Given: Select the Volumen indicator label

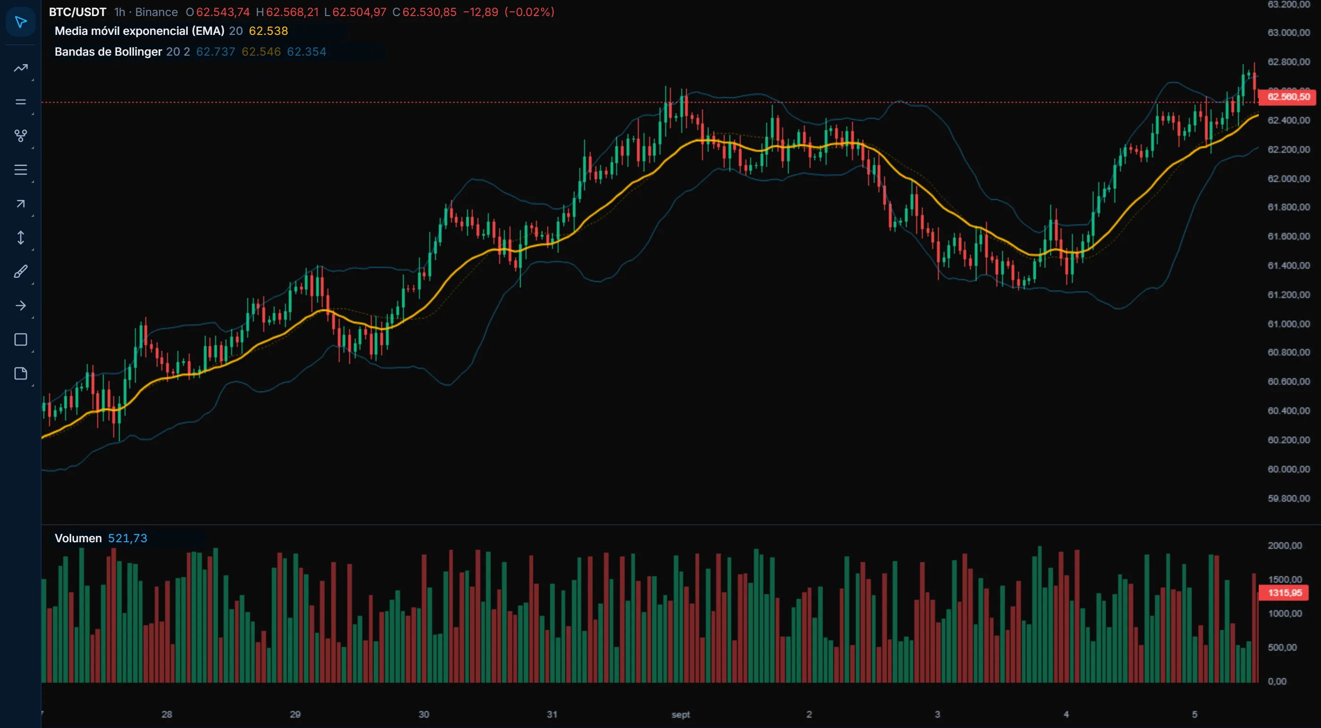Looking at the screenshot, I should (78, 538).
